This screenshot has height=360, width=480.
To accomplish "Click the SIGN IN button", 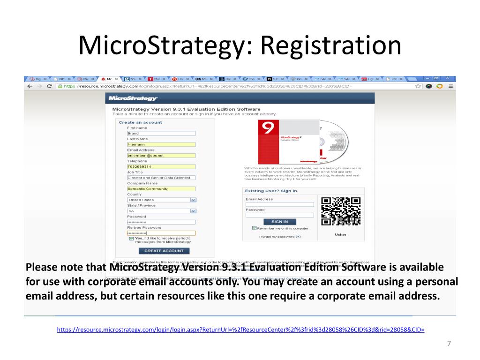I will point(280,222).
